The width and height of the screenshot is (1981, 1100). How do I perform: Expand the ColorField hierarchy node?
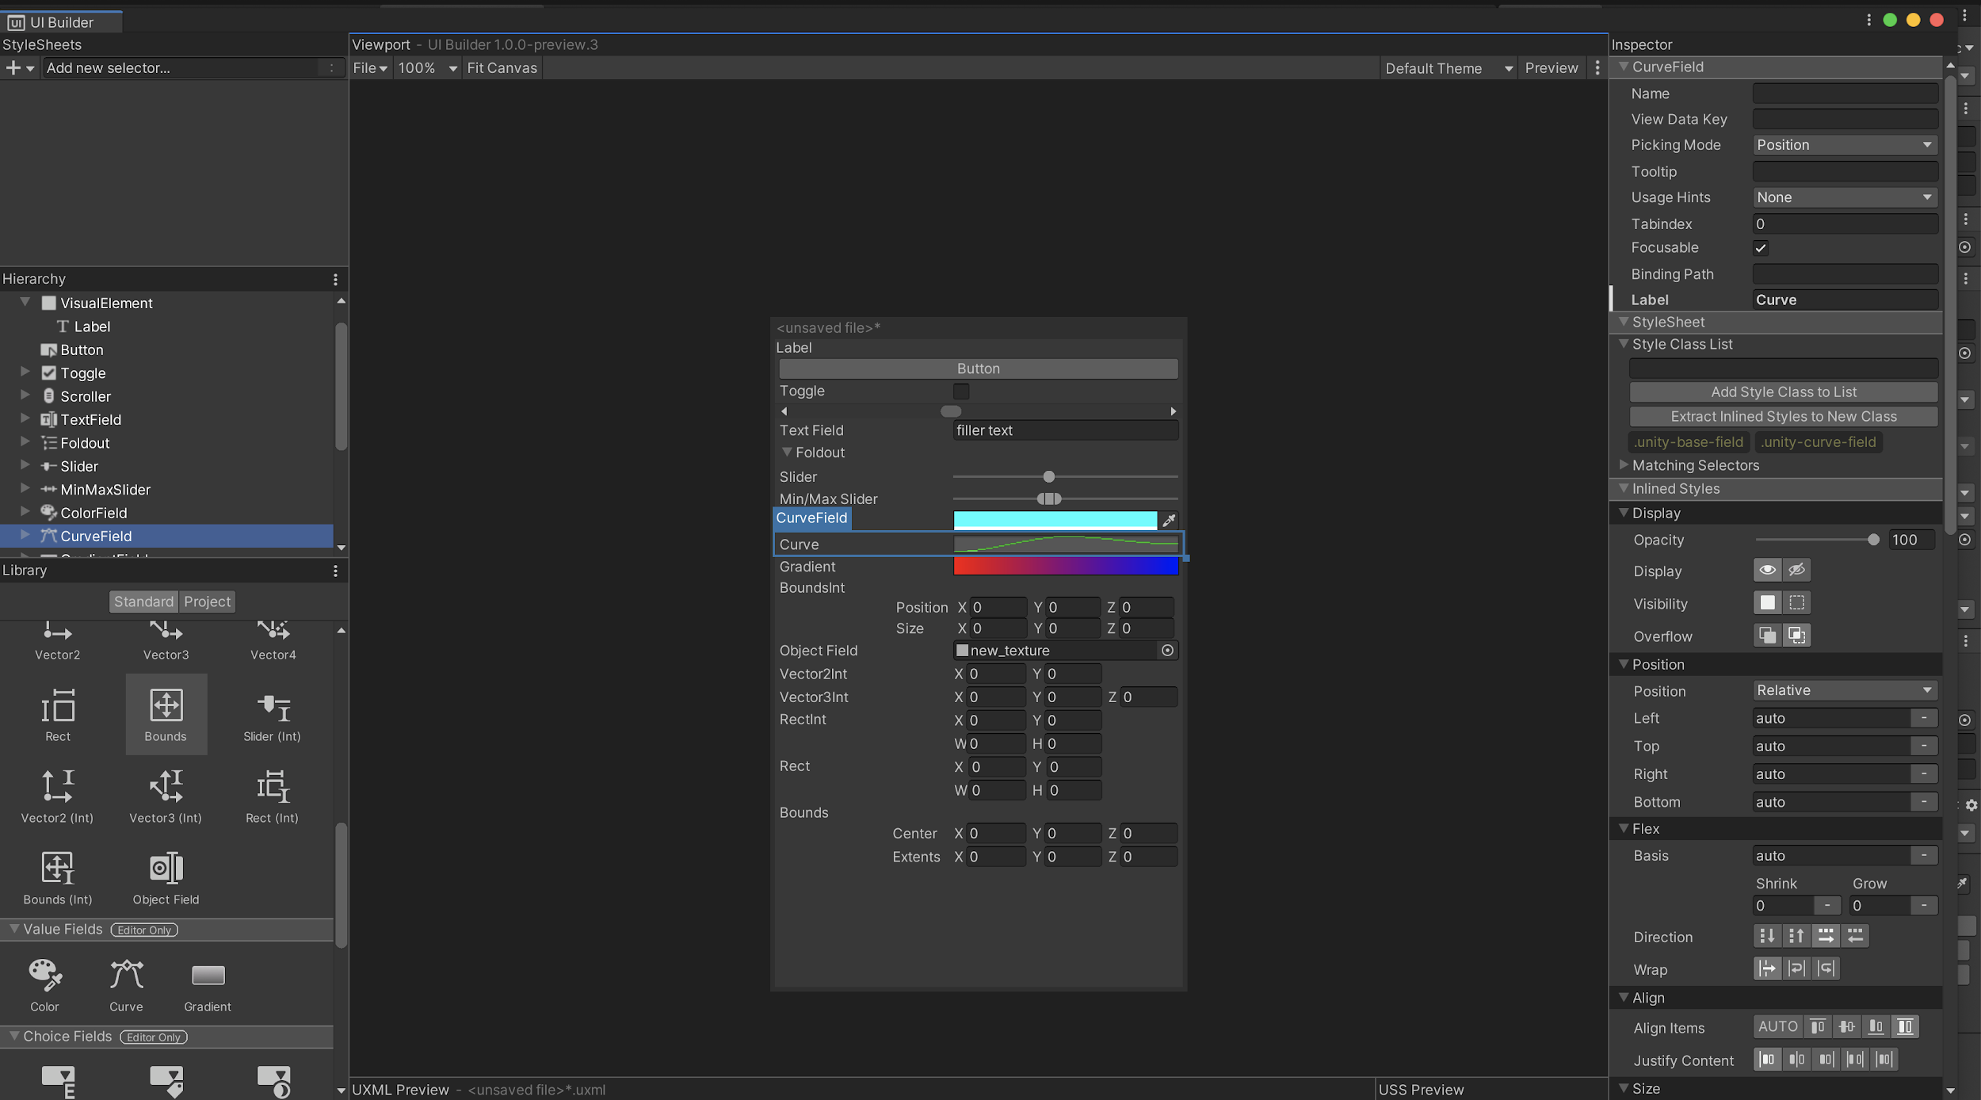pyautogui.click(x=25, y=512)
